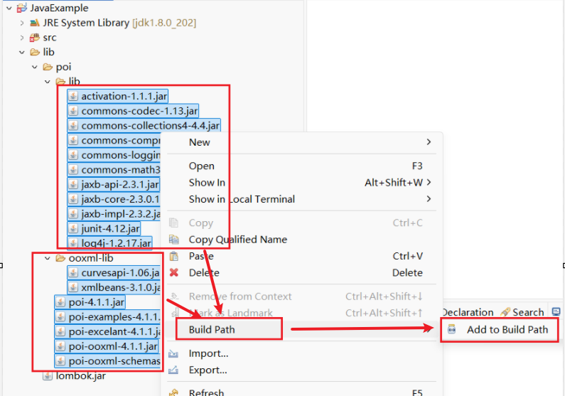Click the Paste clipboard icon

point(173,256)
